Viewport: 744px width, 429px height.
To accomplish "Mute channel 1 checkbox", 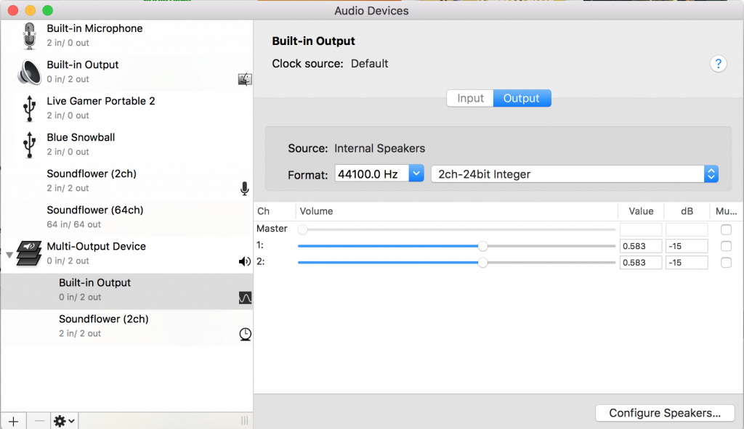I will [x=726, y=246].
